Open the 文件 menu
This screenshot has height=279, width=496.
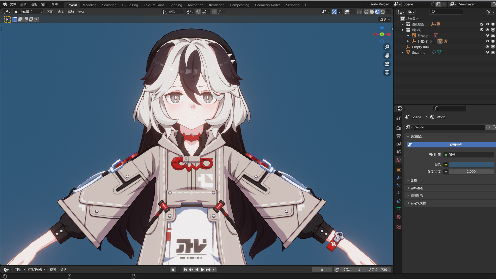[x=13, y=4]
